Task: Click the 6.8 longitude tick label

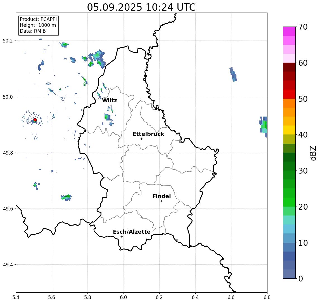Action: click(267, 297)
